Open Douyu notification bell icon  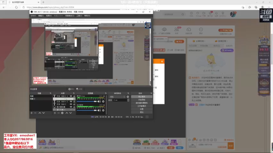pos(216,13)
